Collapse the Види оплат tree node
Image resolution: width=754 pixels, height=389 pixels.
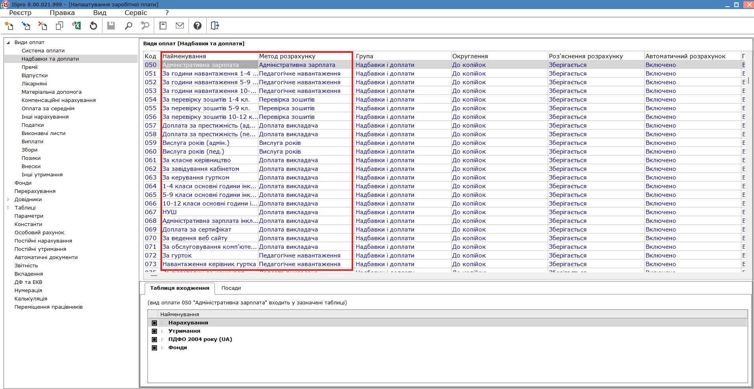[x=8, y=43]
